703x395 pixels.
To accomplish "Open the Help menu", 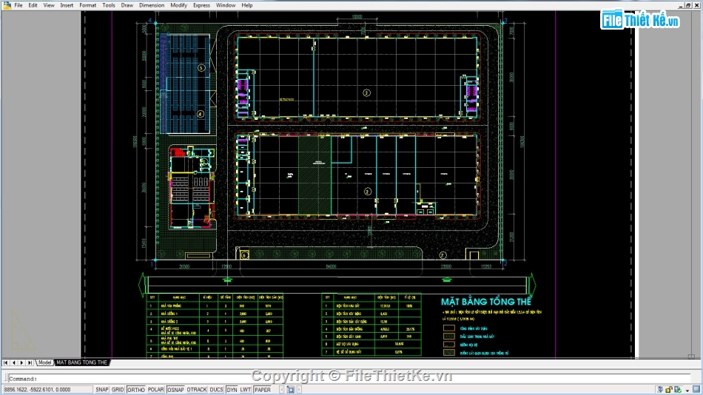I will click(x=247, y=5).
